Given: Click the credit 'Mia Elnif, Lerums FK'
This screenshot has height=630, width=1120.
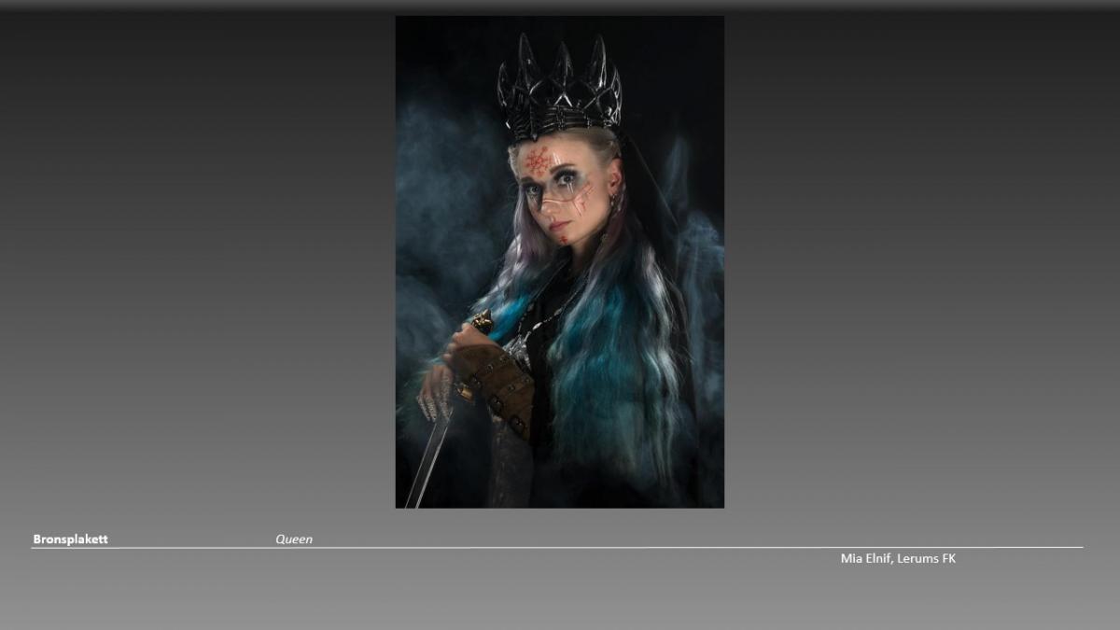Looking at the screenshot, I should [898, 558].
